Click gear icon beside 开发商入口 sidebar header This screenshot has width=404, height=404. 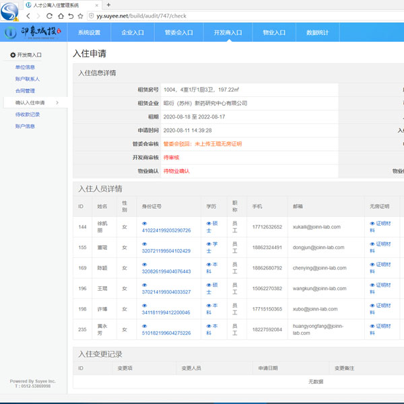click(12, 55)
